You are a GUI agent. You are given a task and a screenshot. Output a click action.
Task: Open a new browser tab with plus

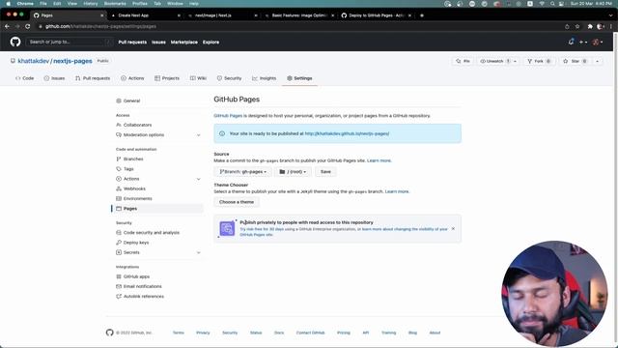click(422, 15)
